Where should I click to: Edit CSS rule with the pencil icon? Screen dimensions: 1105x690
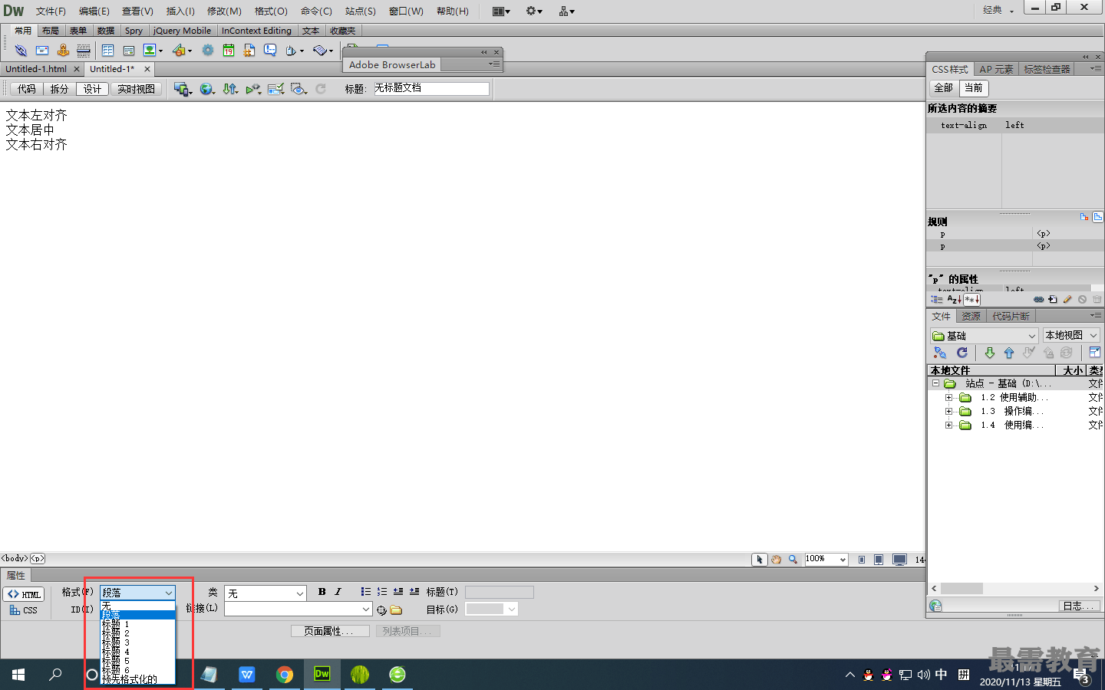(x=1067, y=300)
